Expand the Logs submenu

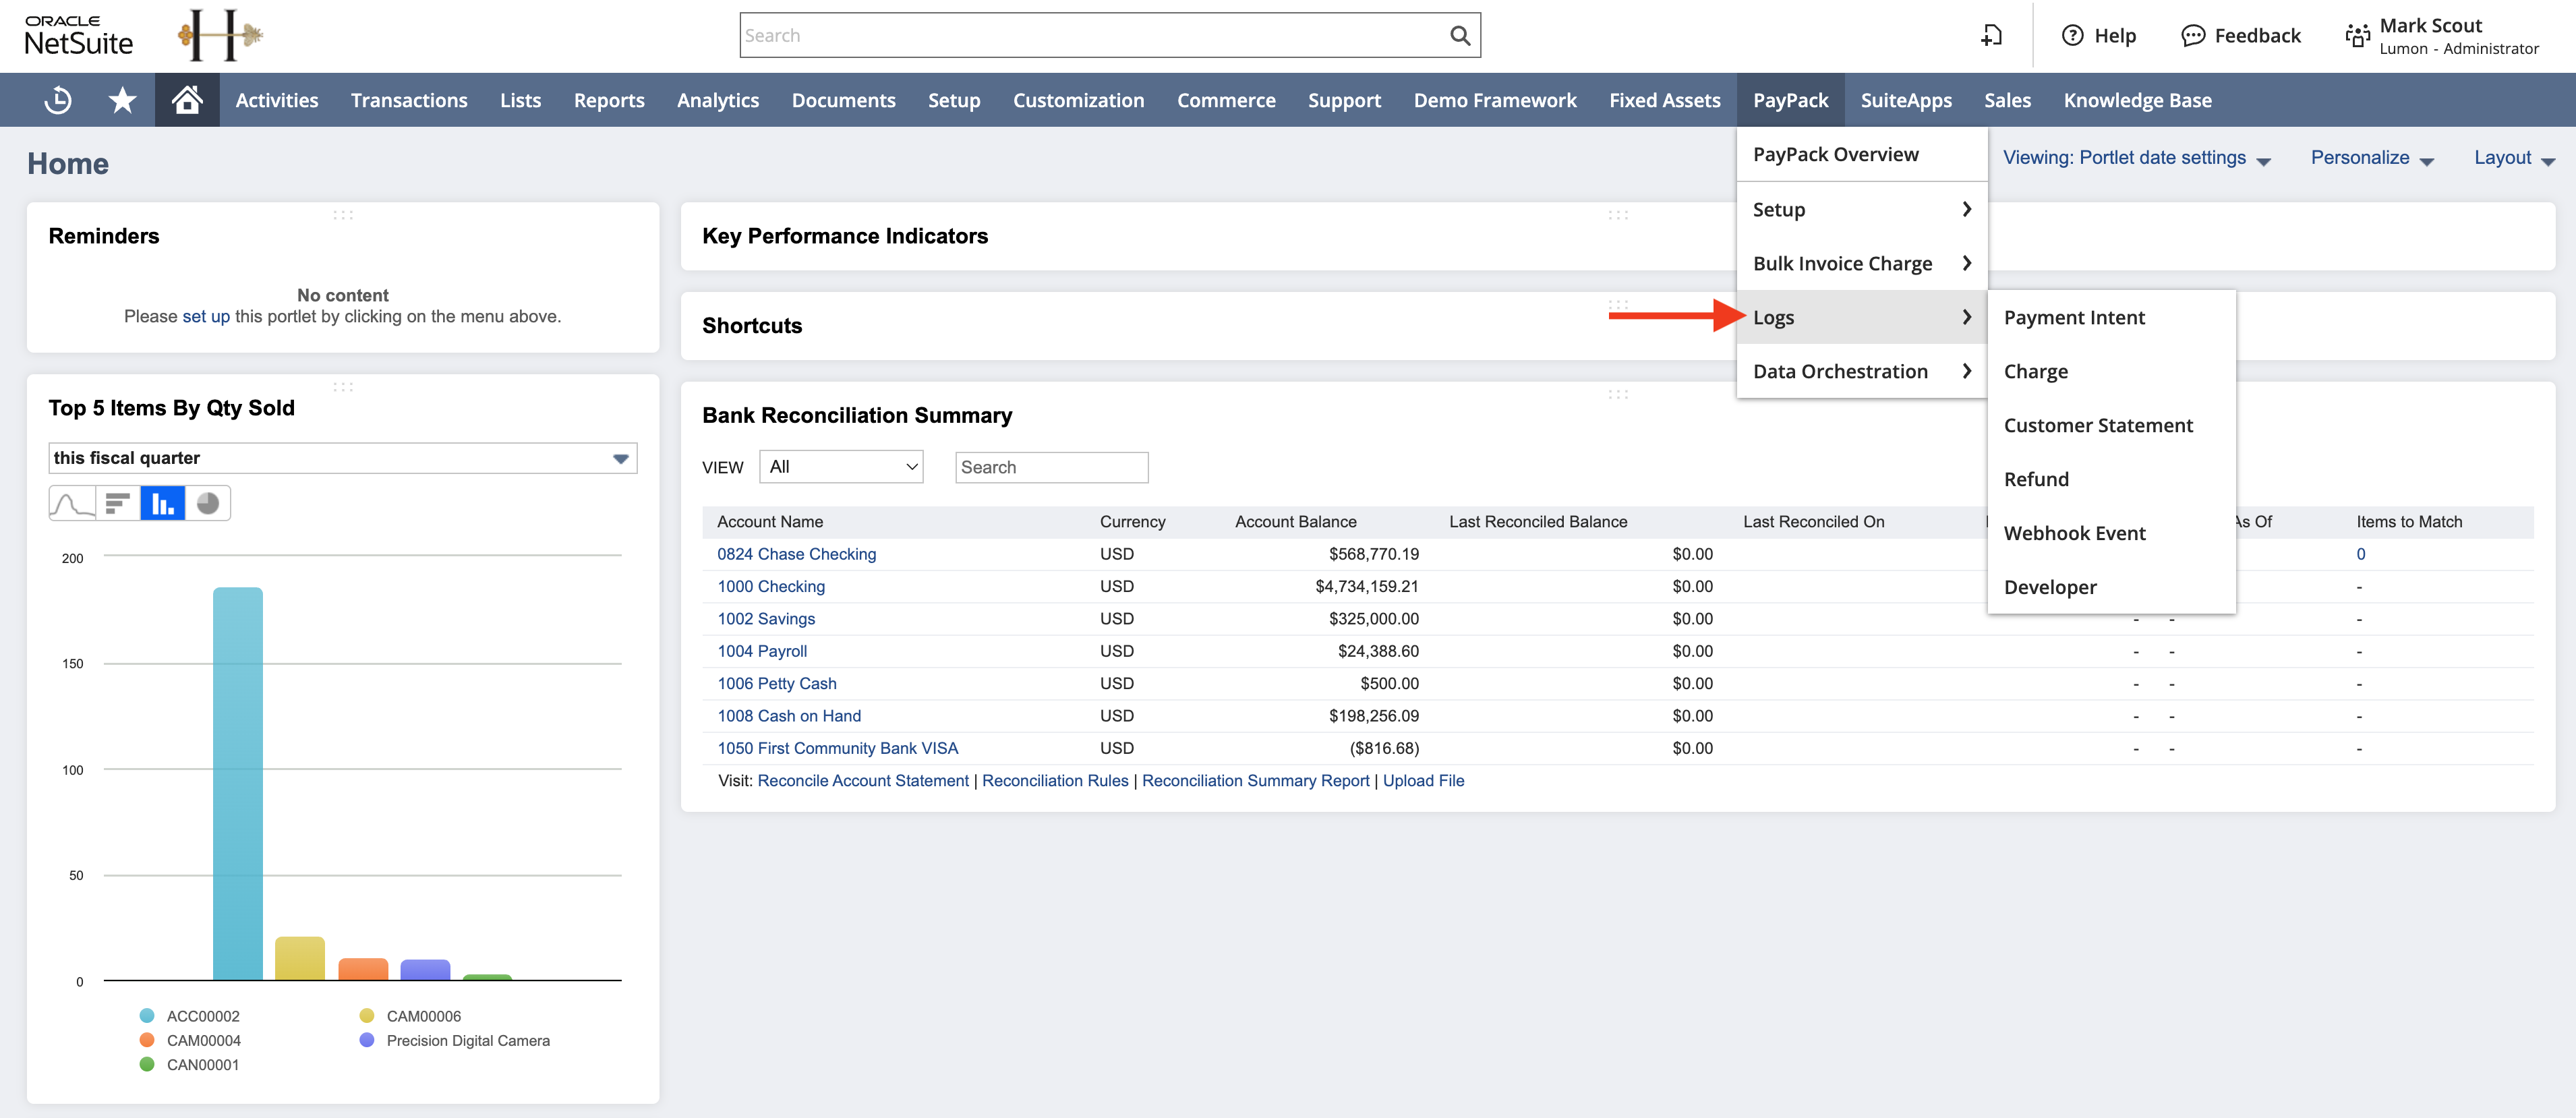click(1861, 317)
